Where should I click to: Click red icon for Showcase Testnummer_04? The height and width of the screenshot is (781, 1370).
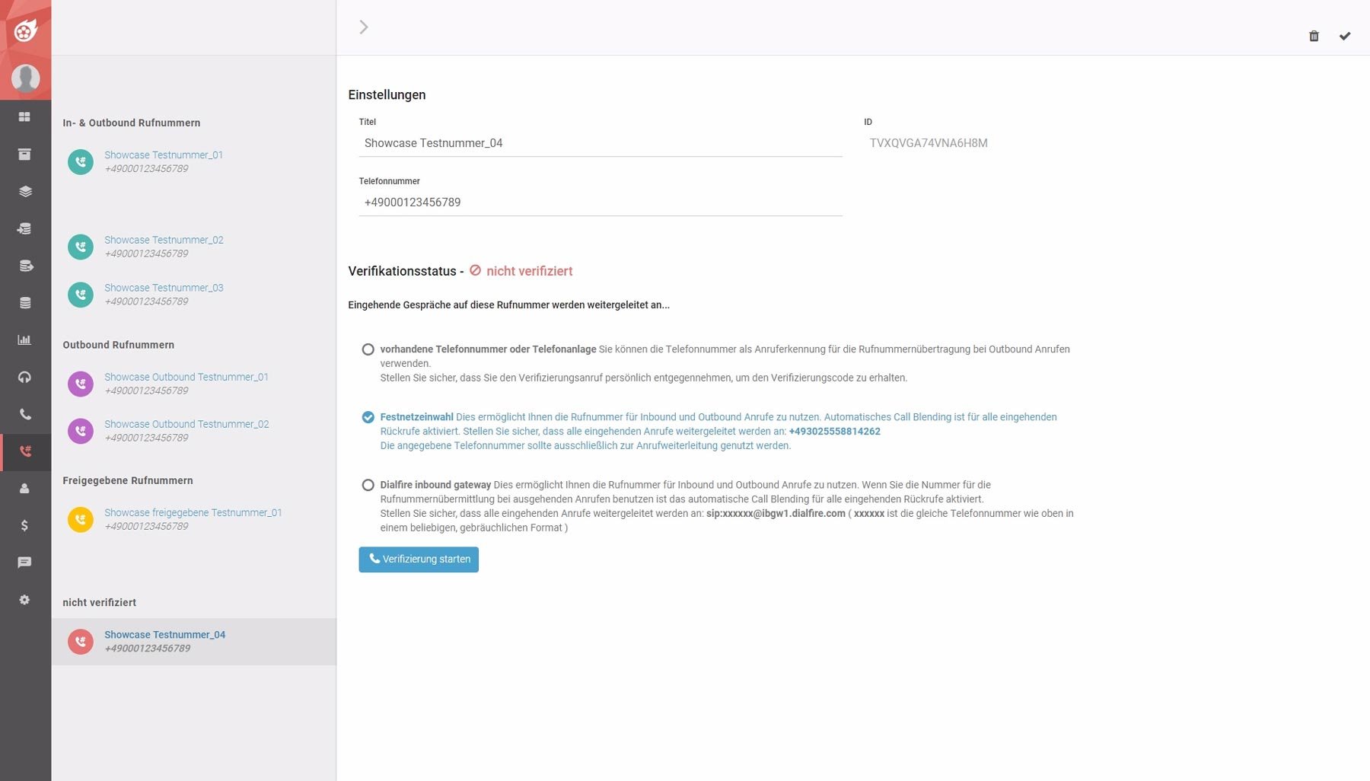coord(81,642)
